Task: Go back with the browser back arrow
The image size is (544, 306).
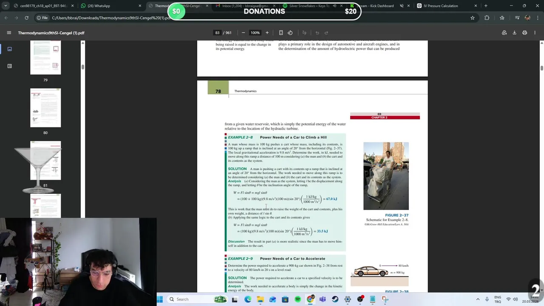Action: click(6, 18)
